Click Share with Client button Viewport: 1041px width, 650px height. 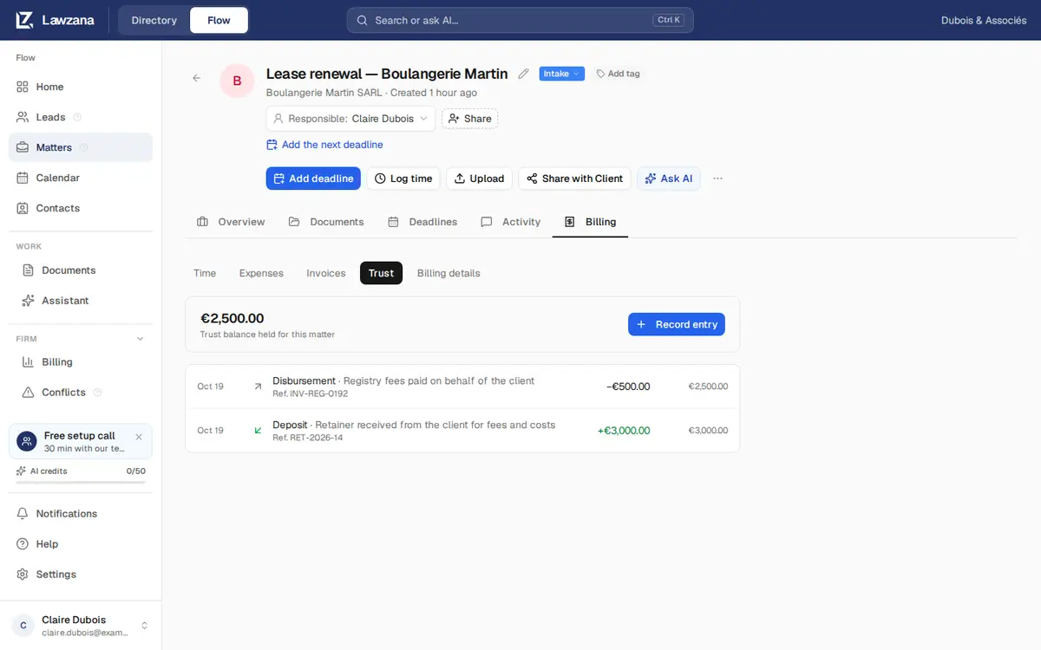[574, 179]
